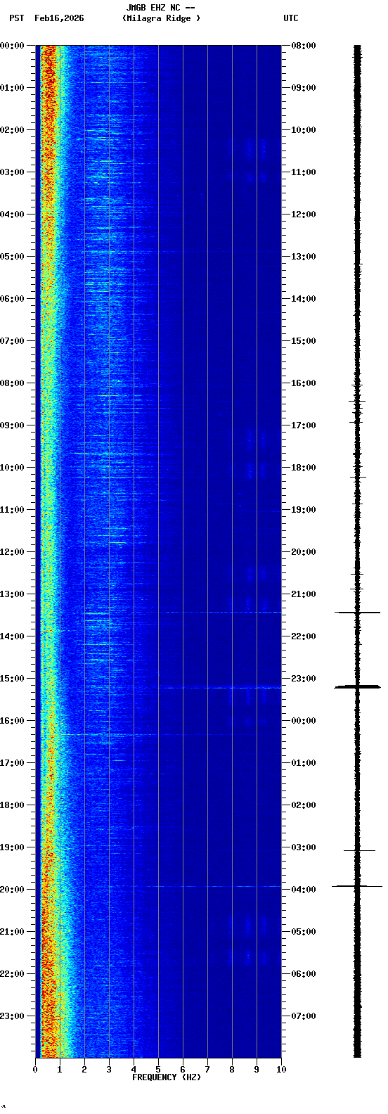Click the 8 Hz frequency tick label
This screenshot has height=1114, width=388.
click(x=232, y=1070)
